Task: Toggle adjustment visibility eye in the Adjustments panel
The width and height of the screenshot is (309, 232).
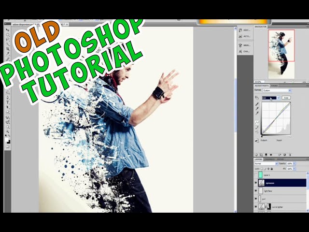Action: pos(271,155)
